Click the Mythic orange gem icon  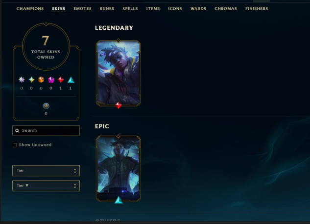[x=41, y=80]
